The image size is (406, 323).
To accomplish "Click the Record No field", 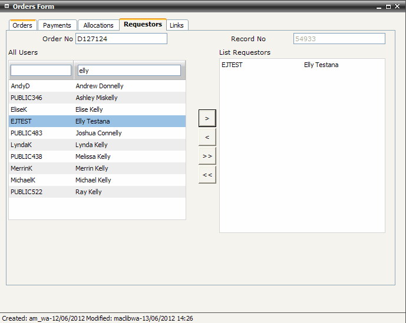I will pyautogui.click(x=339, y=39).
